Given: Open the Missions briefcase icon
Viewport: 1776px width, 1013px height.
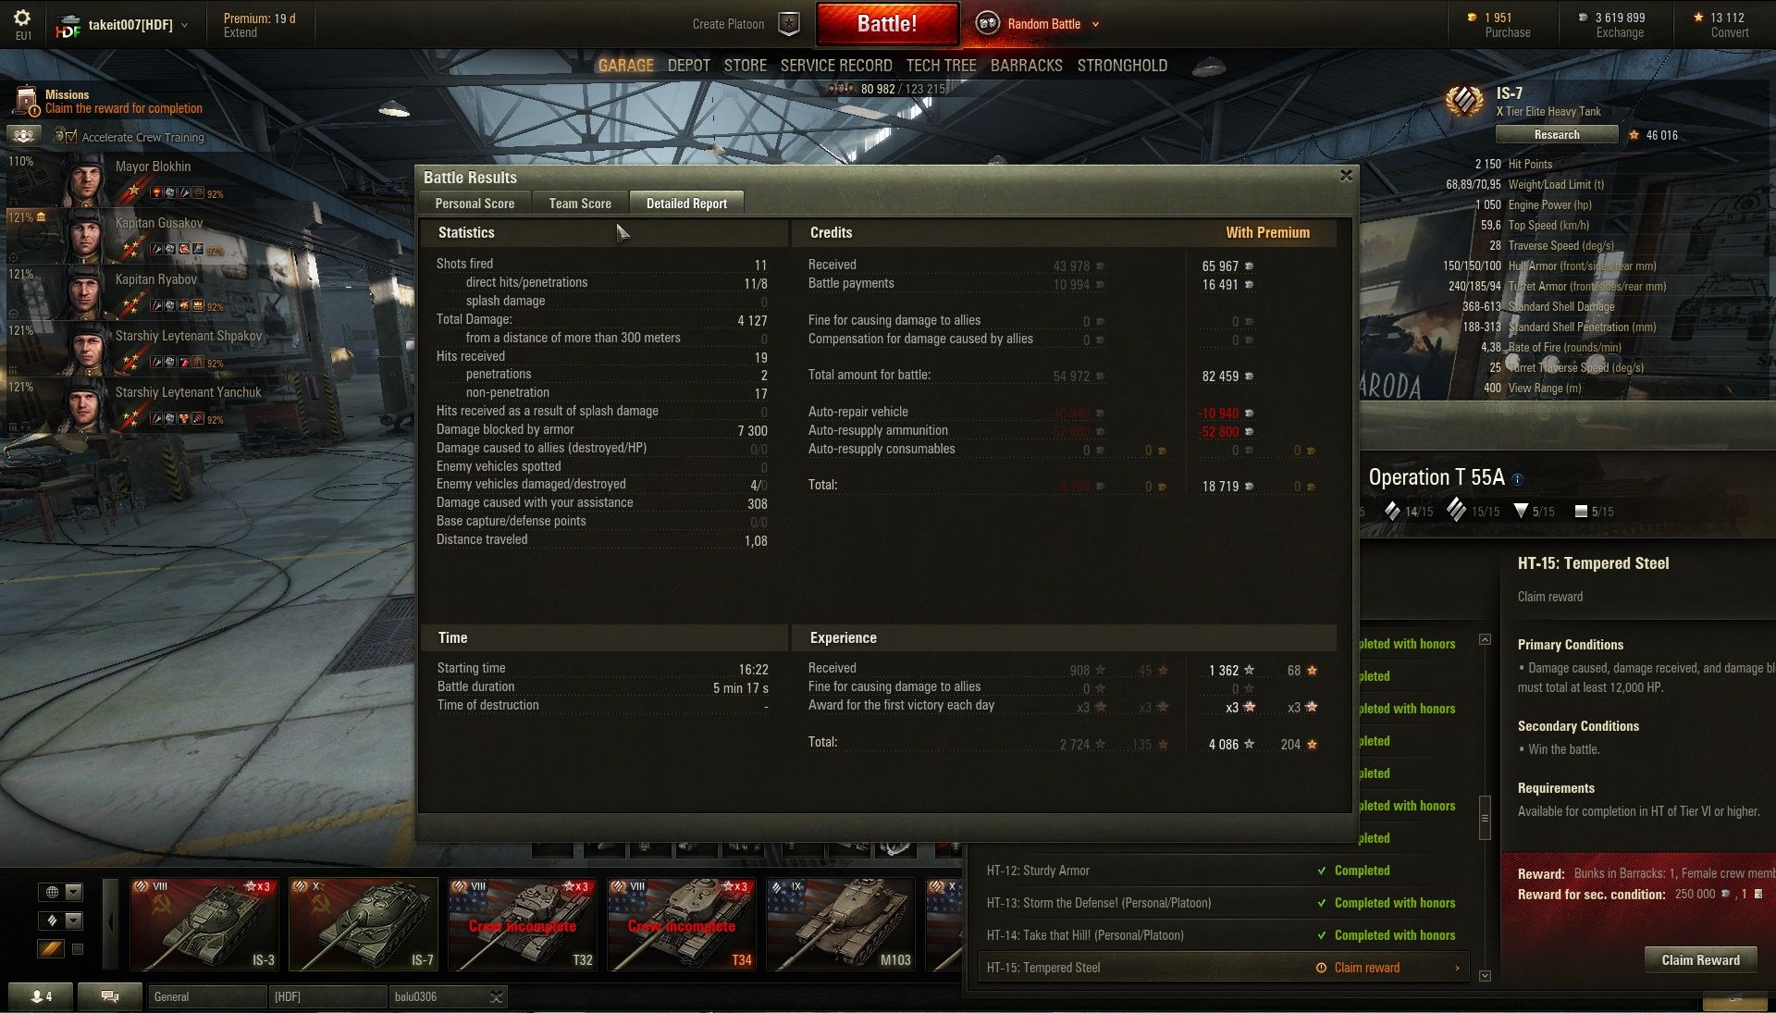Looking at the screenshot, I should point(27,101).
